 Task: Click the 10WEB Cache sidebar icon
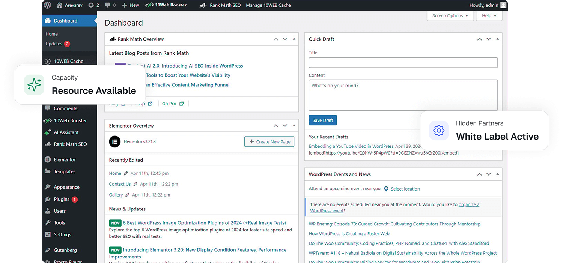click(x=48, y=61)
